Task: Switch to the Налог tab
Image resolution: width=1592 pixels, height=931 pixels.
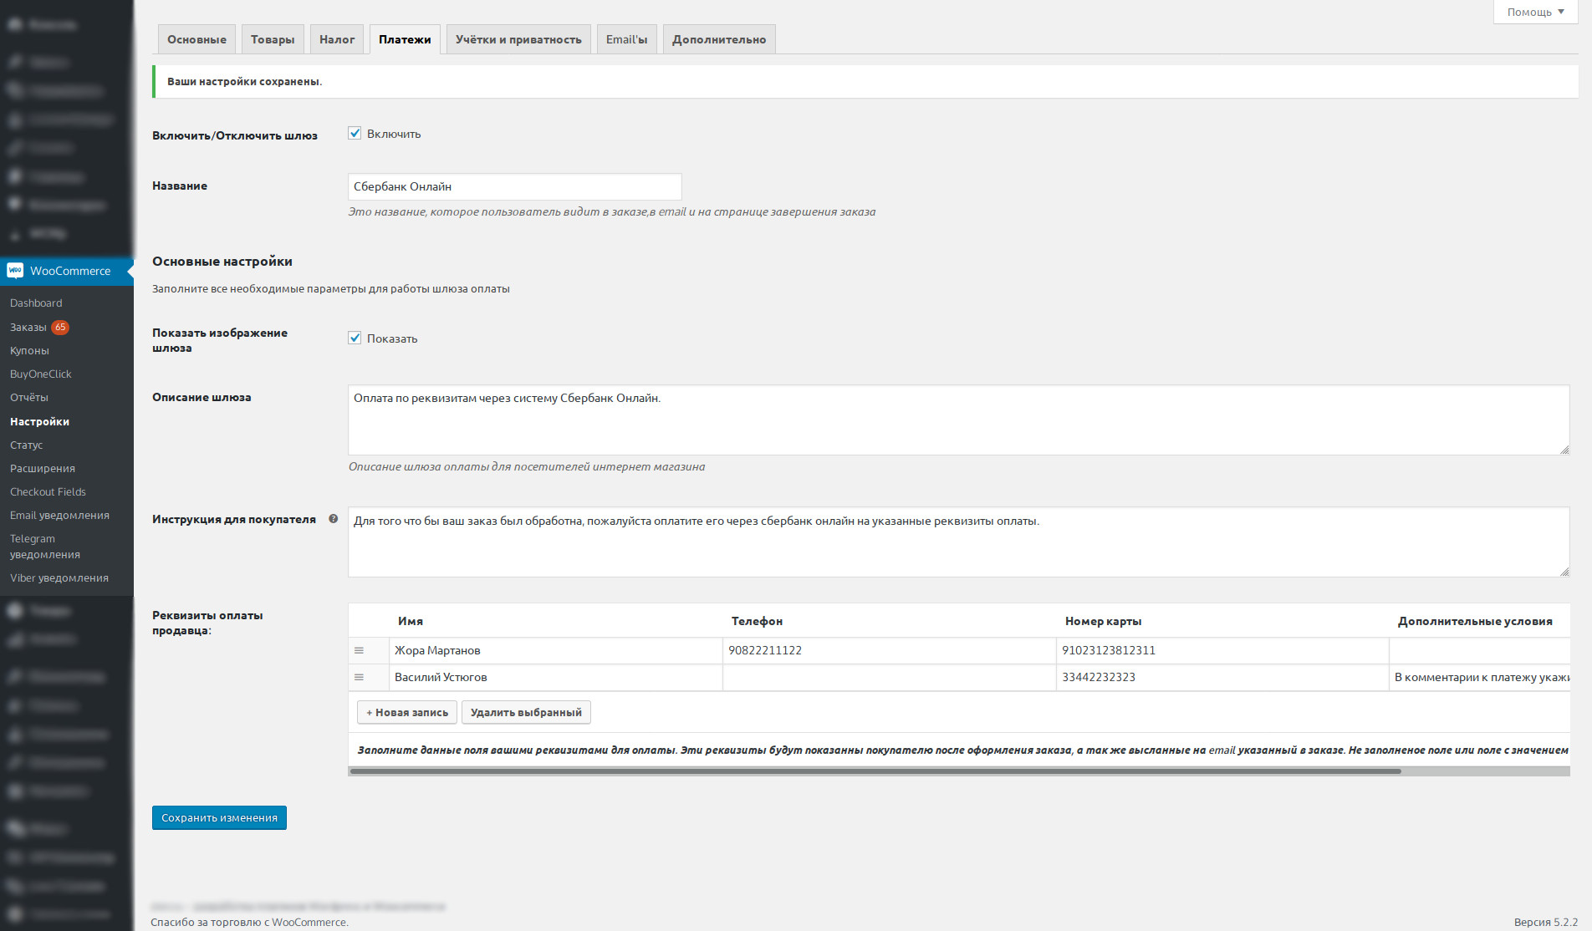Action: 336,38
